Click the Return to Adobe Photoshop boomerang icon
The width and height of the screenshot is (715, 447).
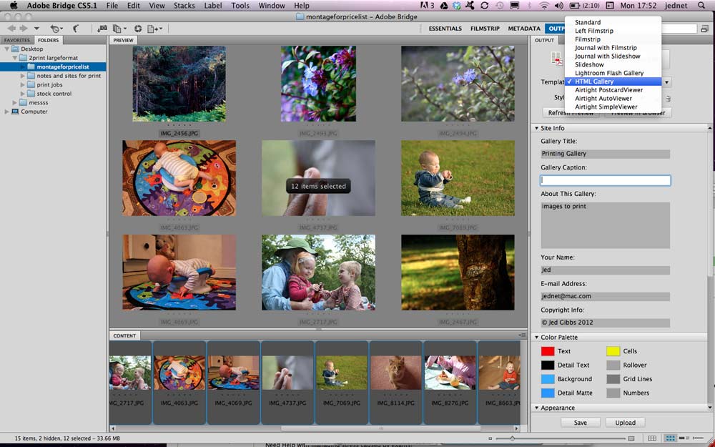pos(76,29)
